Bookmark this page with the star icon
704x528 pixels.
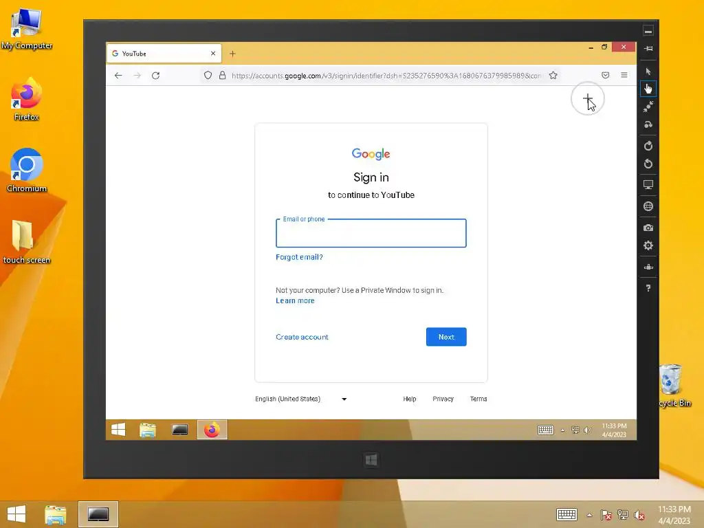pos(553,76)
